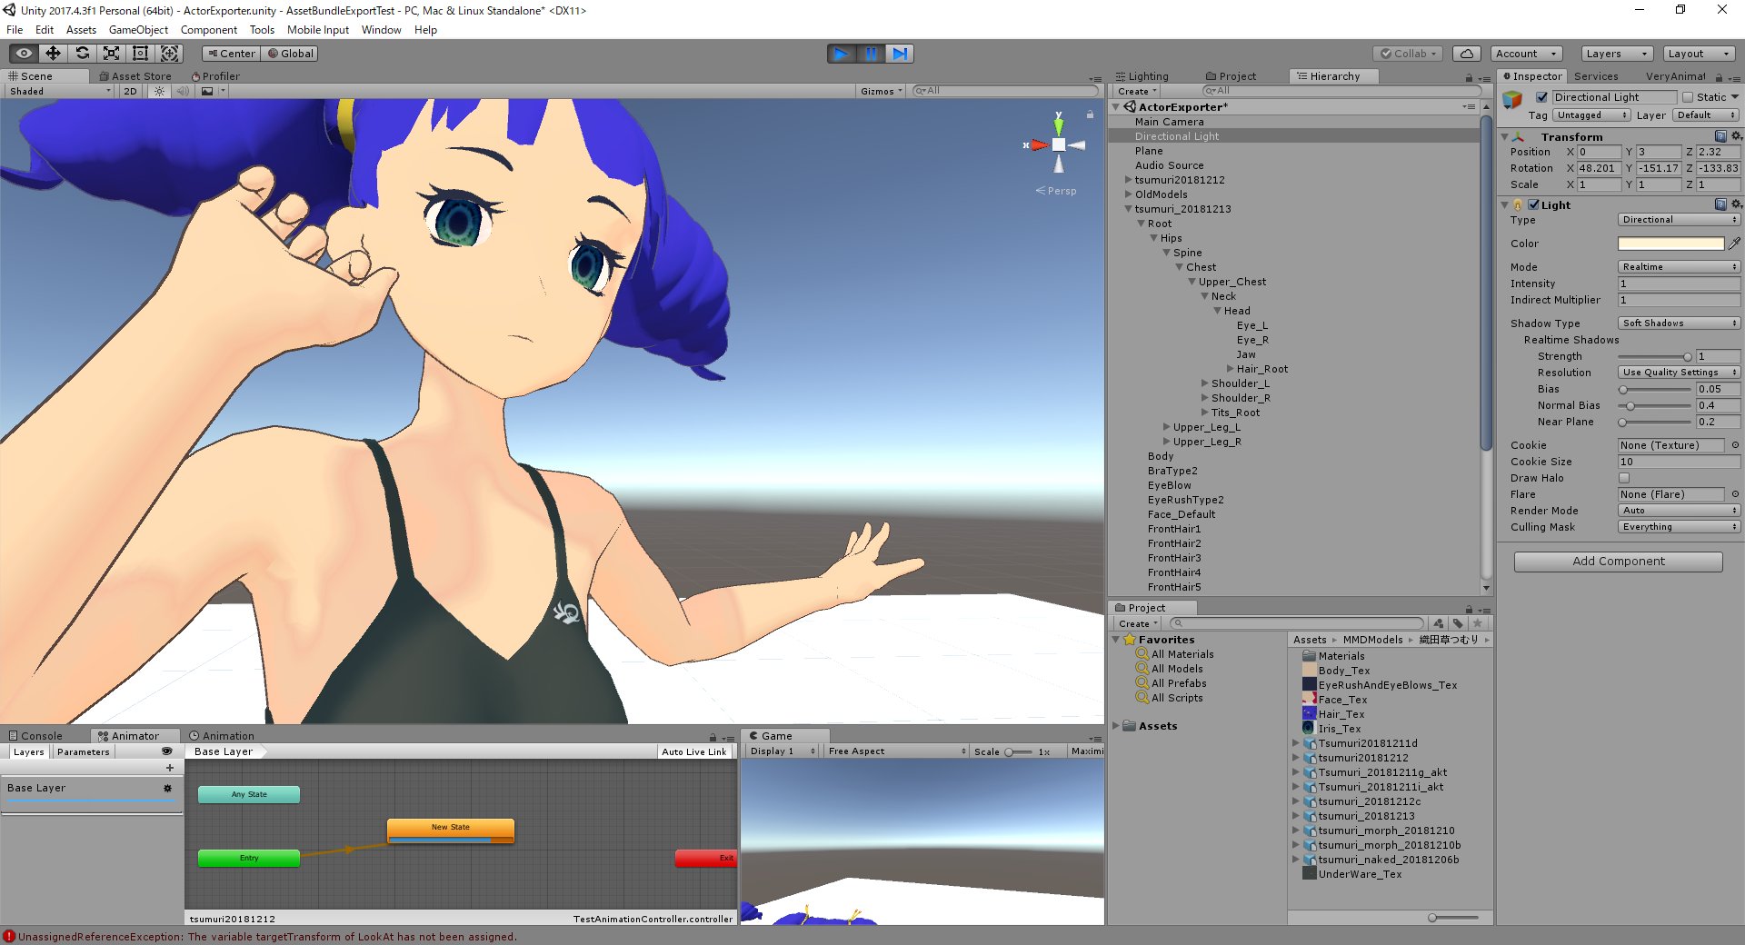Open scene effects image icon

(208, 91)
